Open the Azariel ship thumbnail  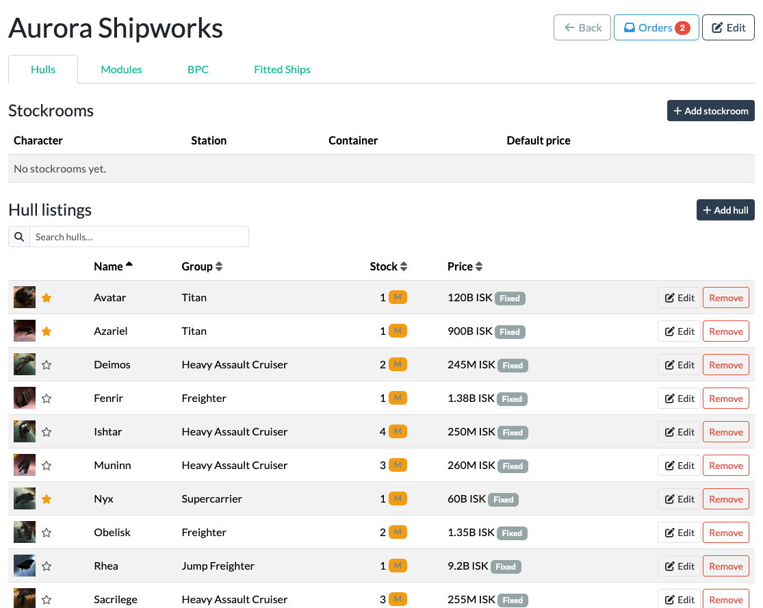pos(25,331)
